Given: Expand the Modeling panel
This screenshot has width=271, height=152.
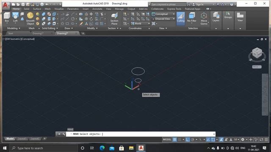Looking at the screenshot, I should 14,28.
